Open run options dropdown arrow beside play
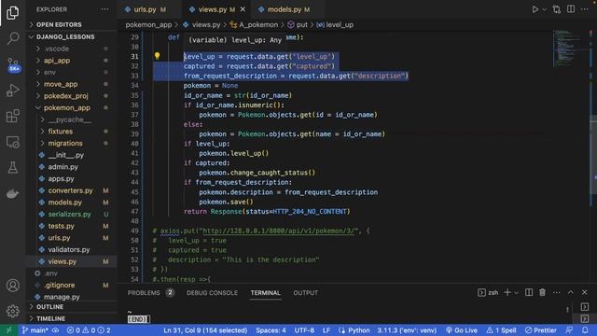Viewport: 597px width, 336px height. 544,9
